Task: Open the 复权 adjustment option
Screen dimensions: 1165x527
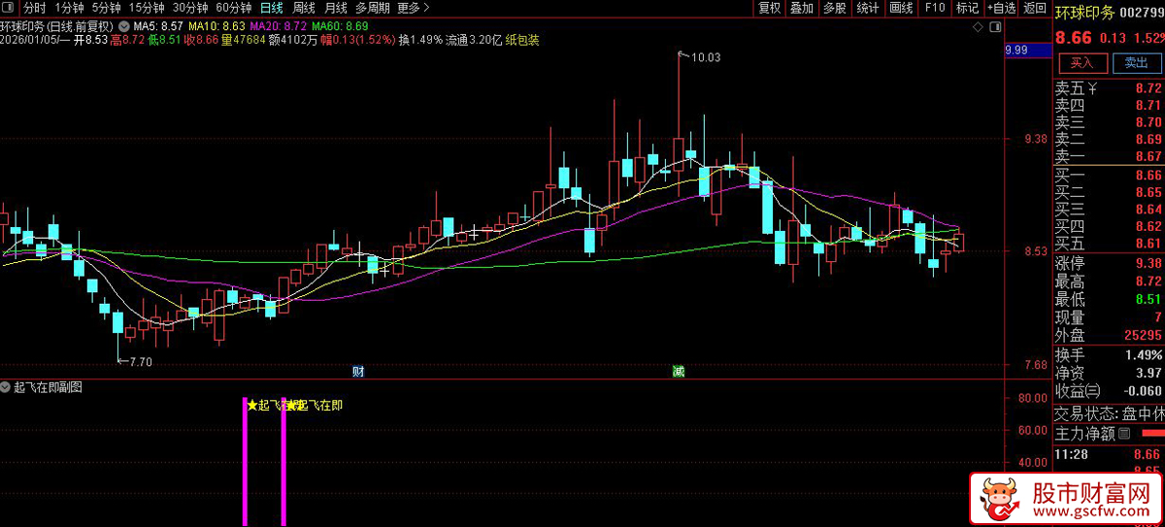Action: point(770,8)
